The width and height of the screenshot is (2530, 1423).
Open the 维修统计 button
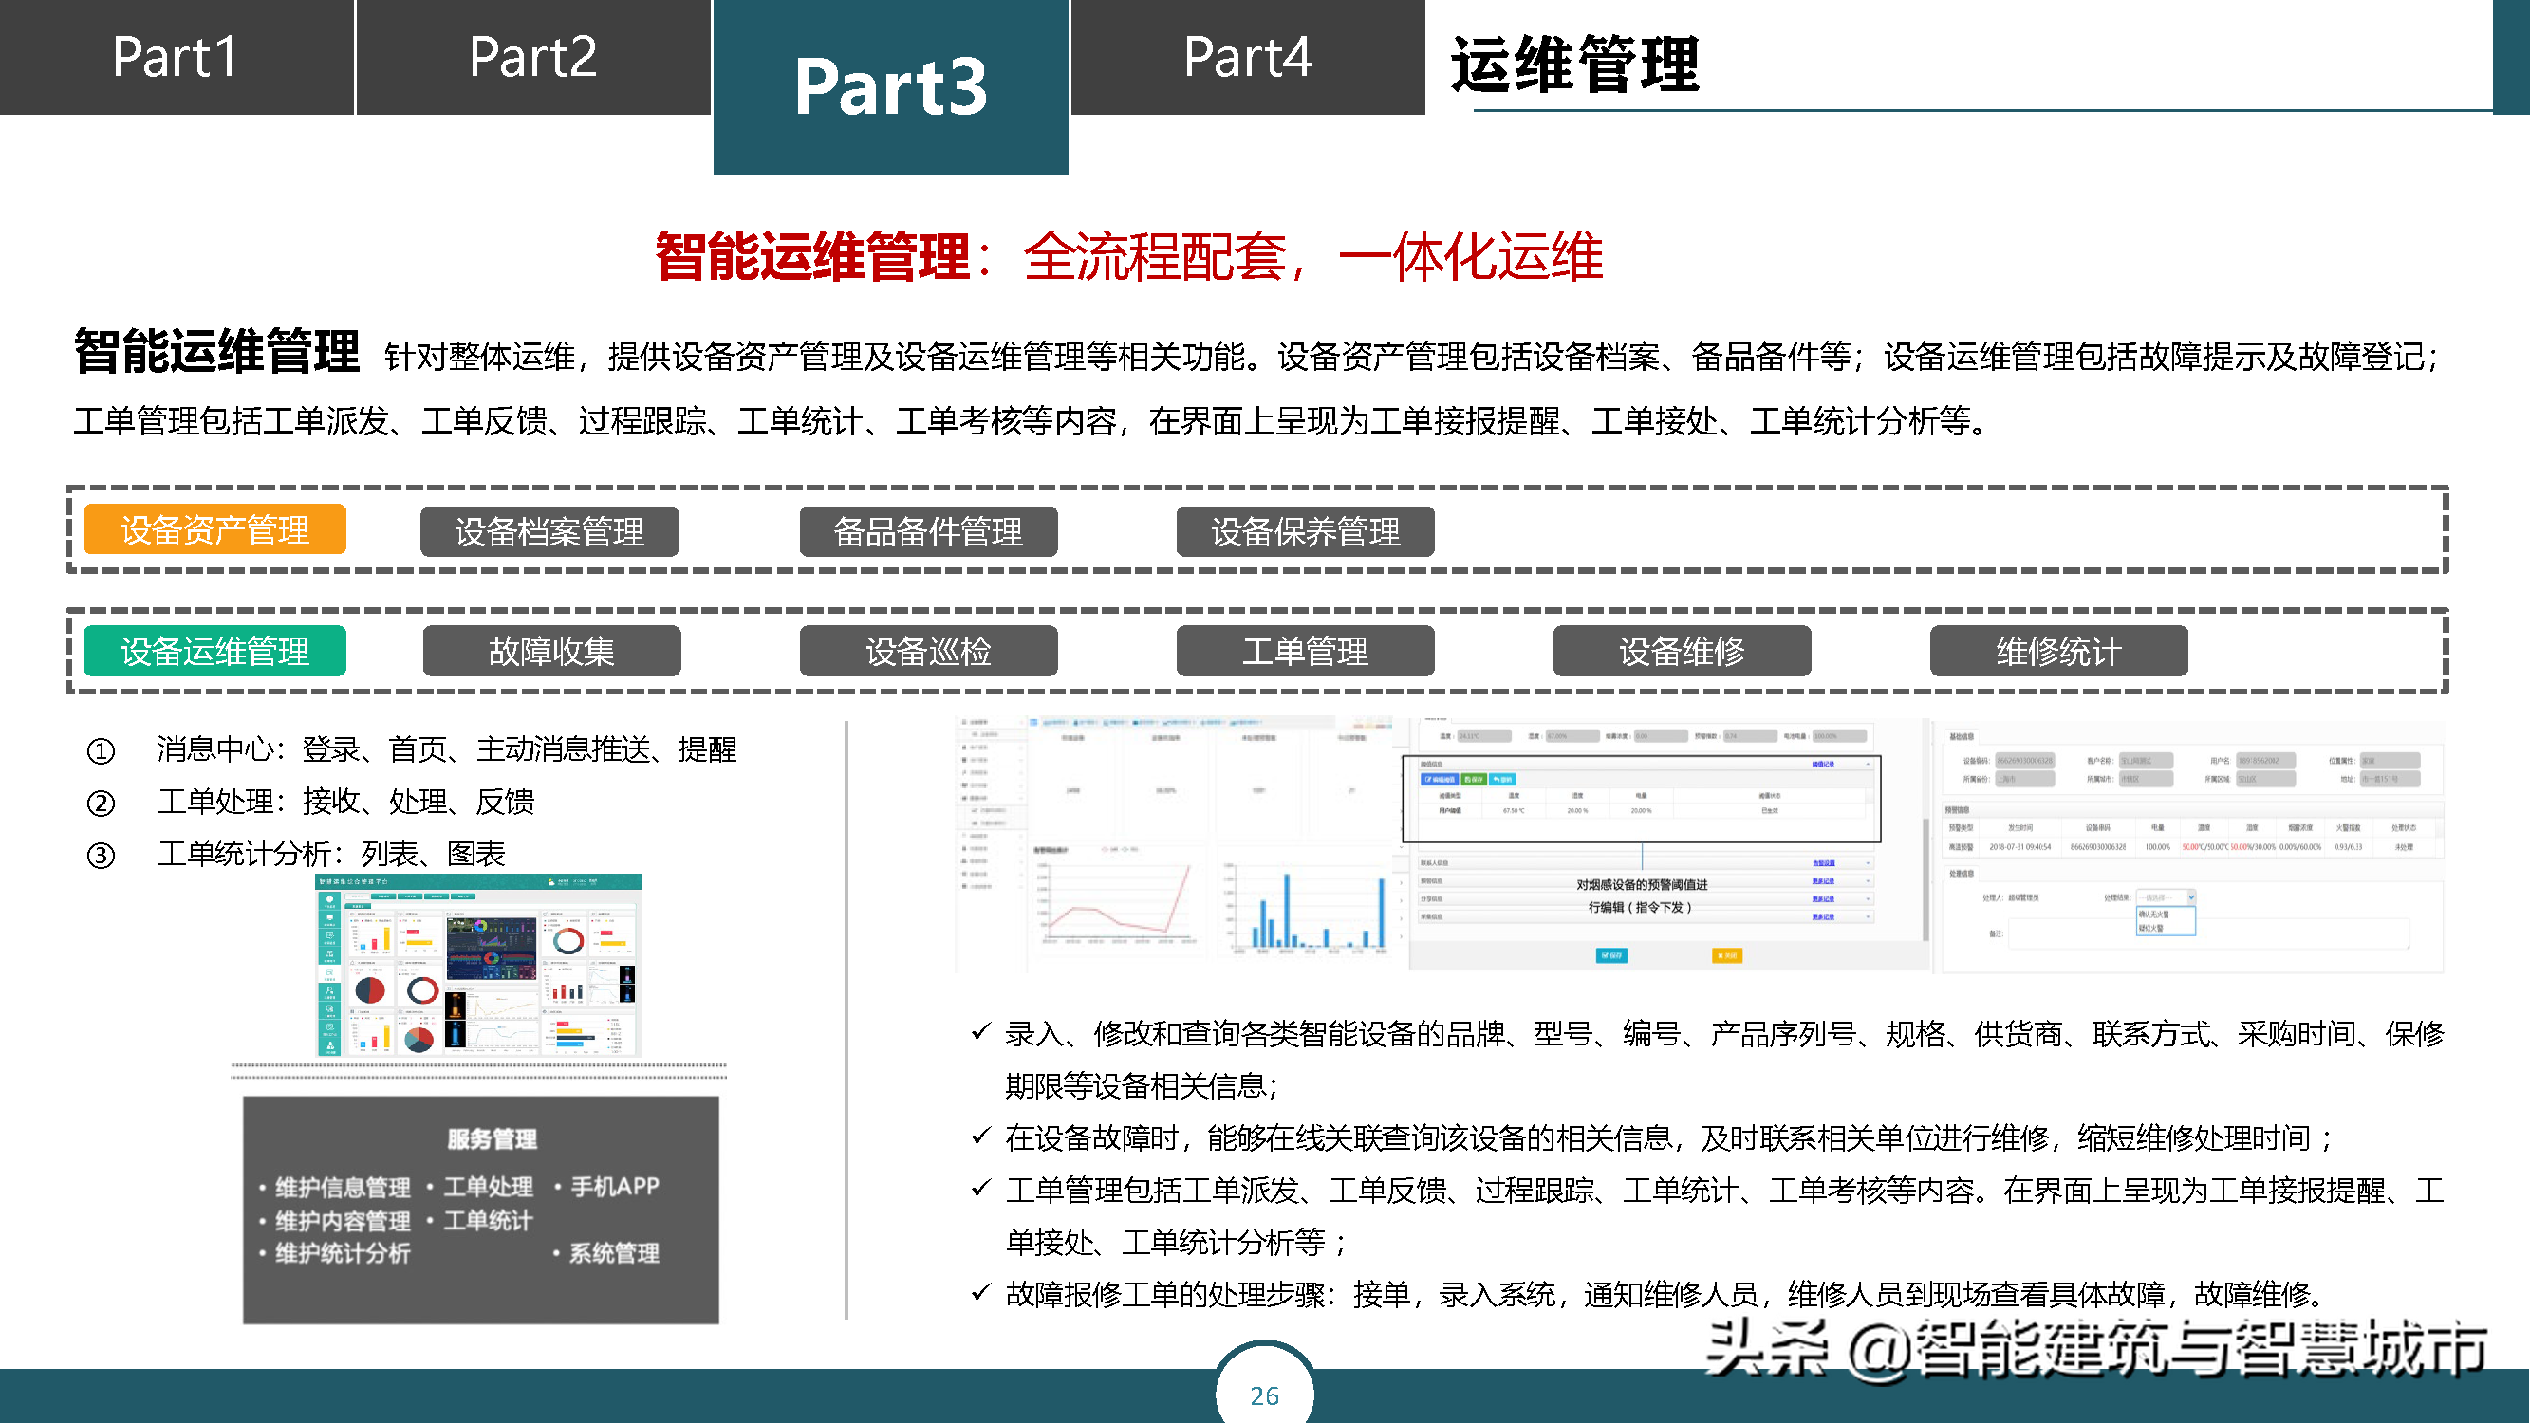pyautogui.click(x=2058, y=651)
